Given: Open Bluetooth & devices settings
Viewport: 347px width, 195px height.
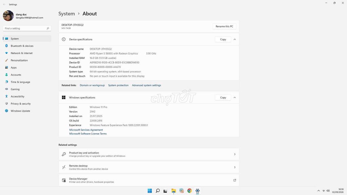Looking at the screenshot, I should coord(27,46).
